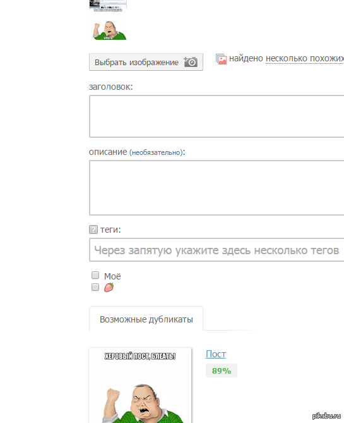Screen dimensions: 344x423
Task: Click the 'теги:' label text
Action: [x=110, y=230]
